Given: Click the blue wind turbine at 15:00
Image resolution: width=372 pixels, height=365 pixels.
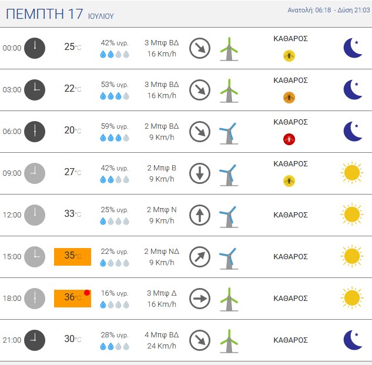Looking at the screenshot, I should [229, 259].
